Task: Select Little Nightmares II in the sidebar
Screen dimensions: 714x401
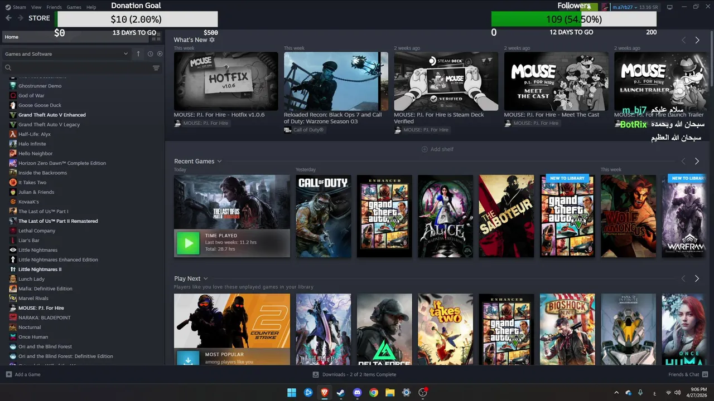Action: (40, 269)
